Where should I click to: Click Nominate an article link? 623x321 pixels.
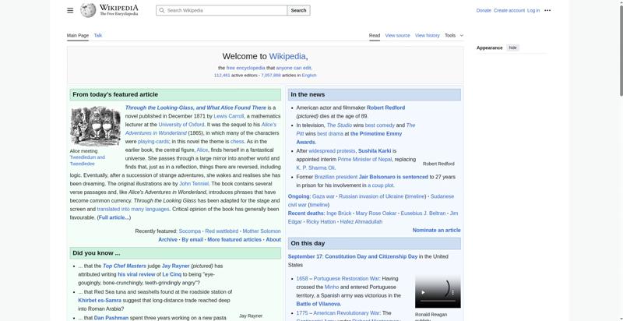436,230
